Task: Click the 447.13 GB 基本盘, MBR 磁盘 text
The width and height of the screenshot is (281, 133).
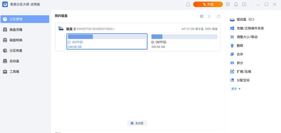Action: (x=199, y=29)
